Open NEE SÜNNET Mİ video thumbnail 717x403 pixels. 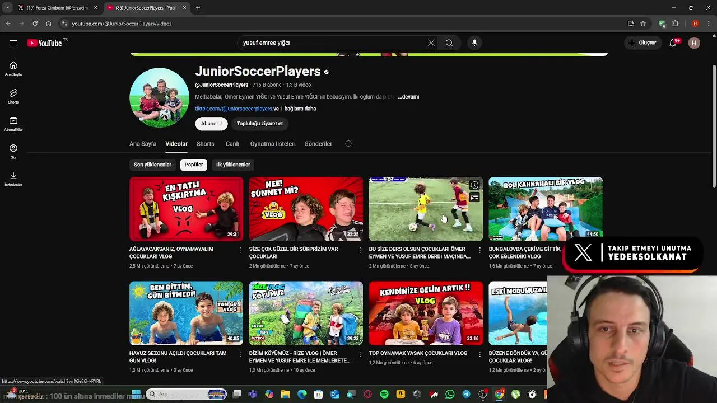click(306, 209)
